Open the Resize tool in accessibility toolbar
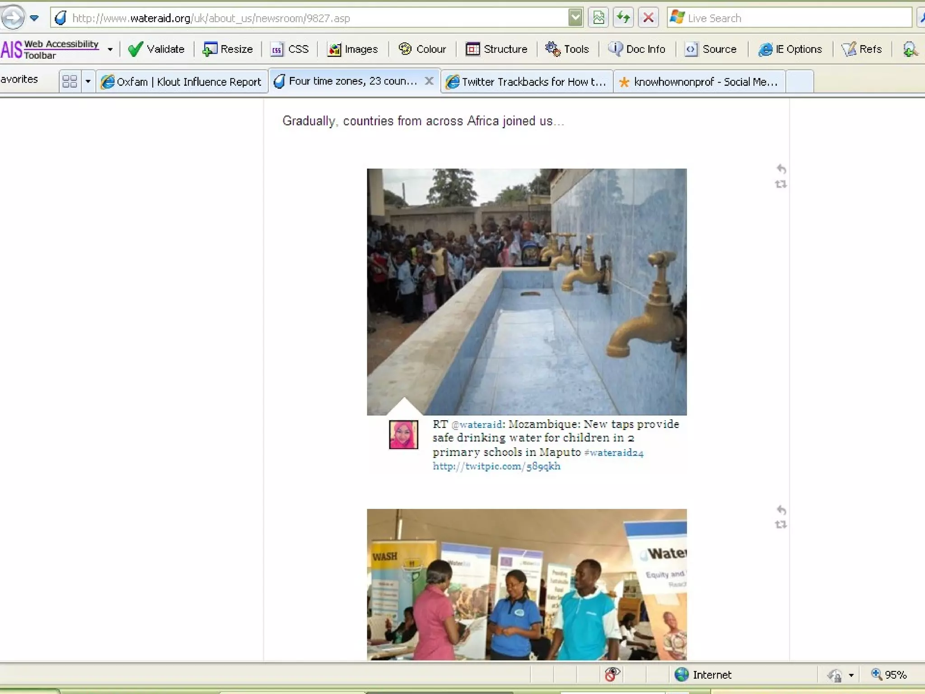 pos(228,49)
